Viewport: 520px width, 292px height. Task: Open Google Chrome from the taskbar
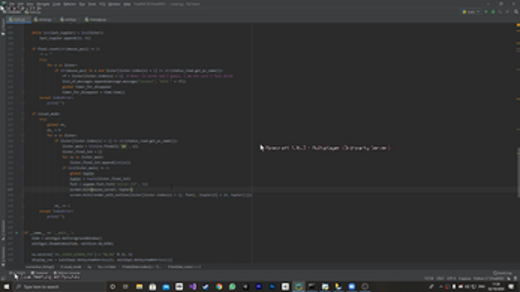pyautogui.click(x=219, y=287)
